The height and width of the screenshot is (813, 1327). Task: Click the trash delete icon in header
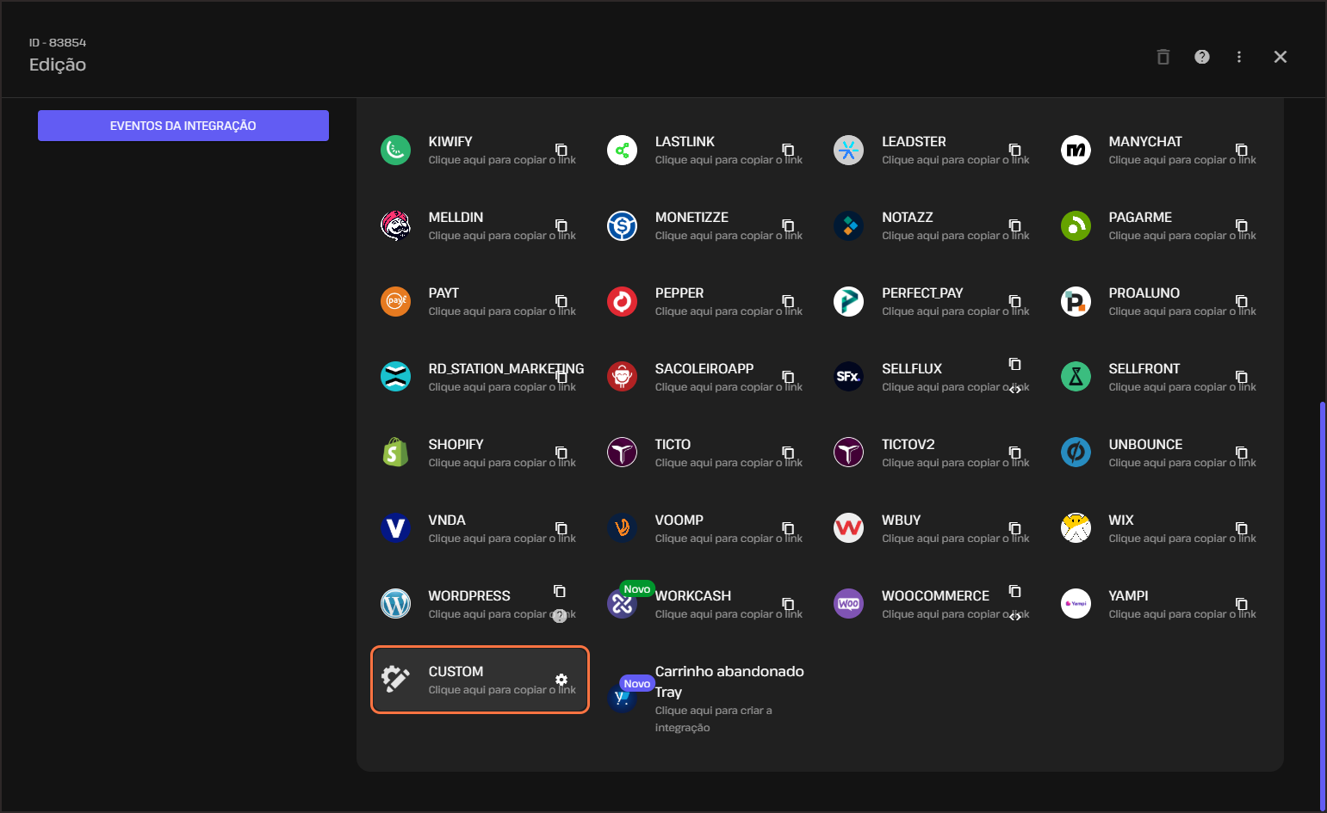(x=1163, y=57)
